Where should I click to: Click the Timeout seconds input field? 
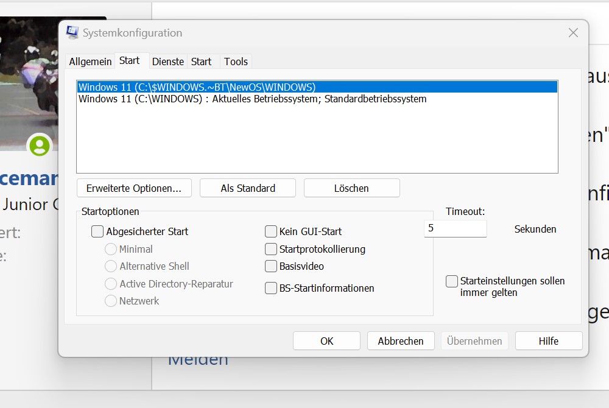[x=455, y=228]
